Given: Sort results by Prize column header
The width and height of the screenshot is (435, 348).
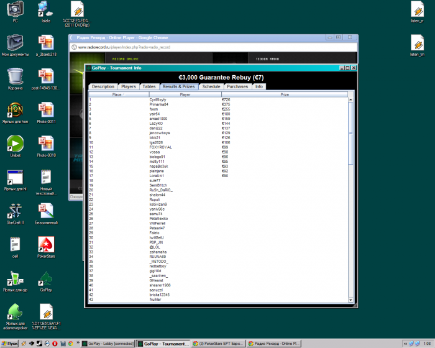Looking at the screenshot, I should [285, 94].
